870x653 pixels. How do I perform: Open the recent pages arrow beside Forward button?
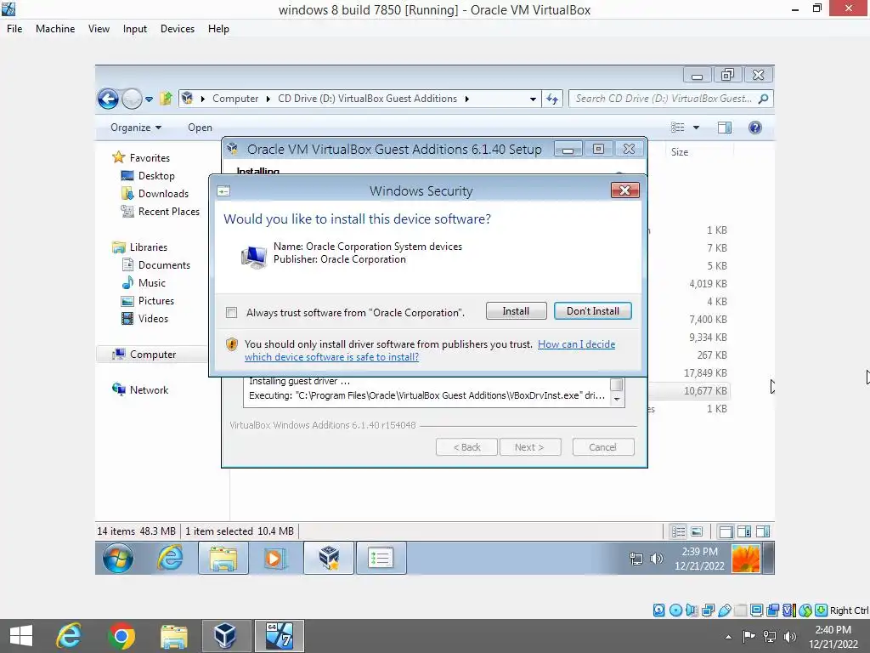150,99
